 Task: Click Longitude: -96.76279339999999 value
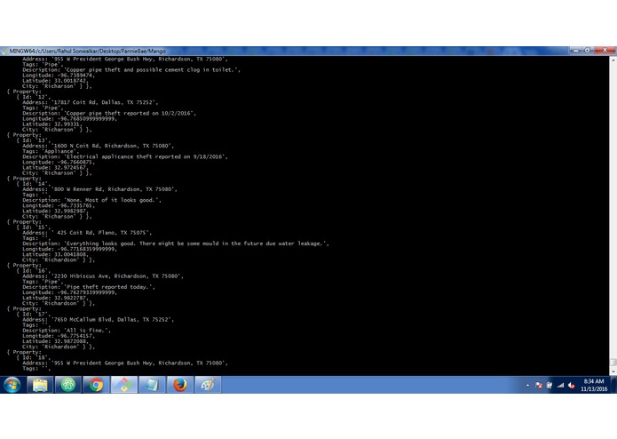(69, 292)
